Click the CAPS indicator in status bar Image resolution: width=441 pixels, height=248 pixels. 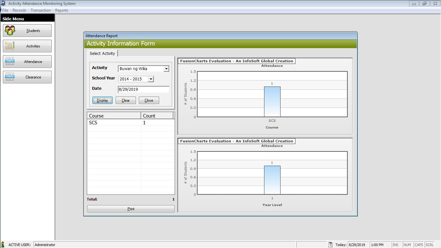tap(419, 245)
